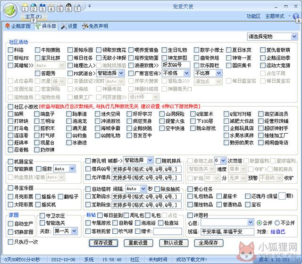The image size is (302, 264).
Task: Enable the 企鹅快跑 checkbox
Action: (x=129, y=128)
